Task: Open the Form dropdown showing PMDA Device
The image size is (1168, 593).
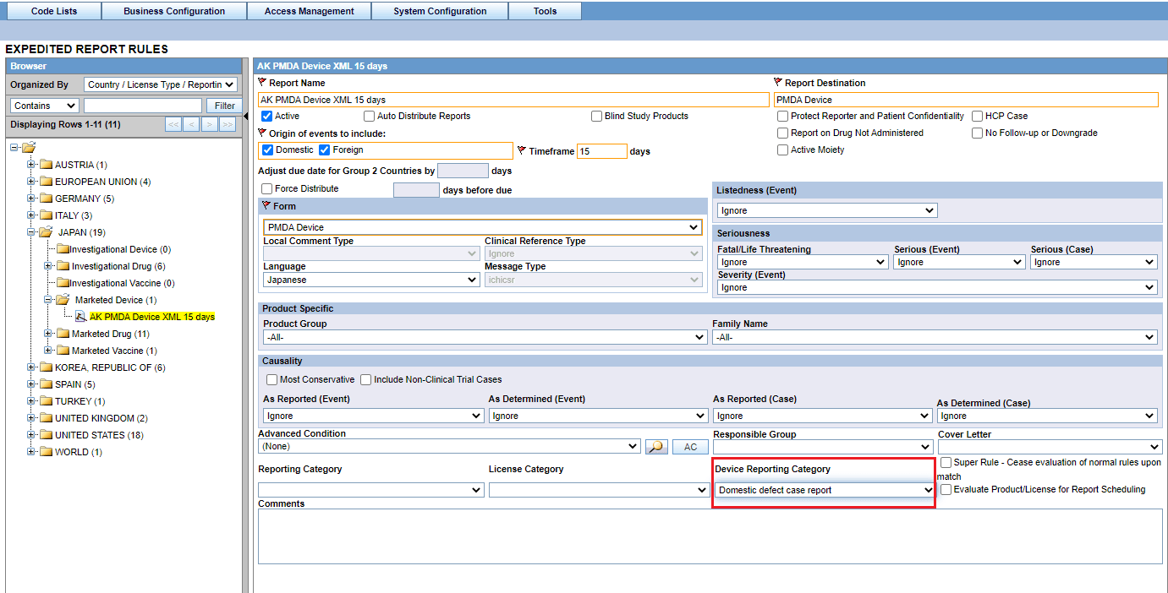Action: click(x=482, y=227)
